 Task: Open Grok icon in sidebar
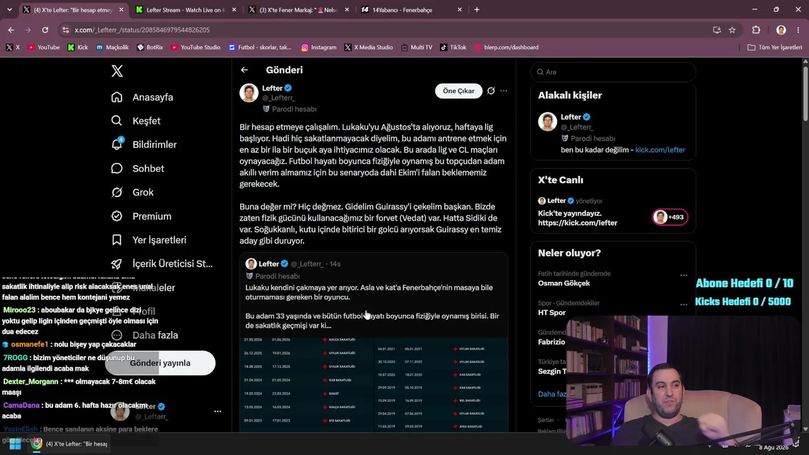click(x=117, y=192)
